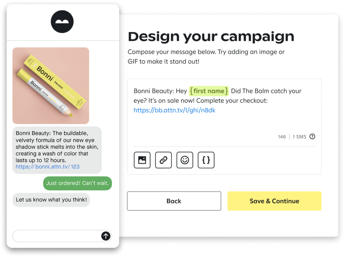The width and height of the screenshot is (345, 257).
Task: Click the image attachment icon again to remove media
Action: (142, 160)
